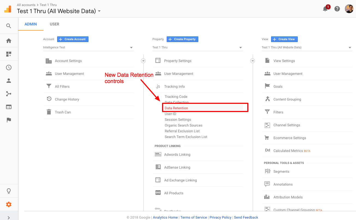Click the Google Analytics logo
The width and height of the screenshot is (356, 220).
click(8, 9)
